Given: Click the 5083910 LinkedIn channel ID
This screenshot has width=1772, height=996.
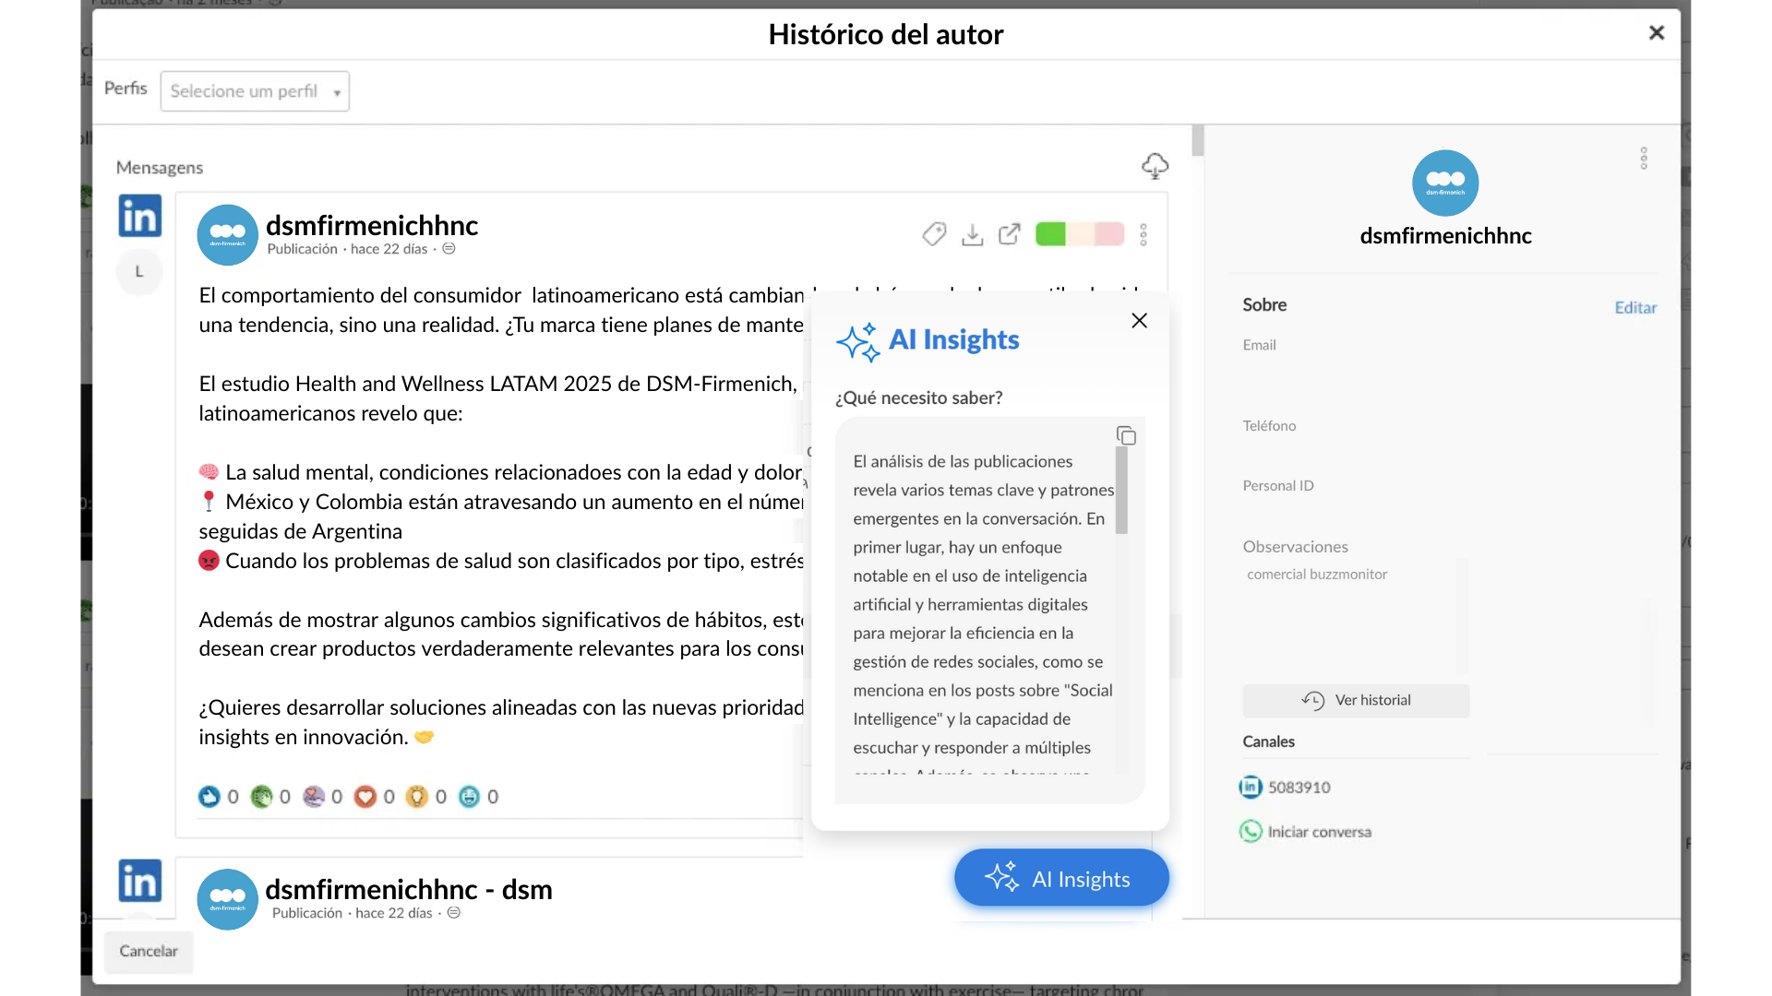Looking at the screenshot, I should pyautogui.click(x=1299, y=788).
